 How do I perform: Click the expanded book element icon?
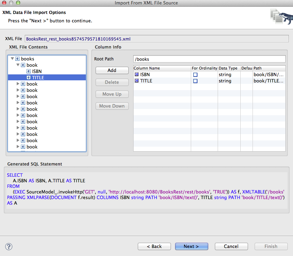point(23,65)
